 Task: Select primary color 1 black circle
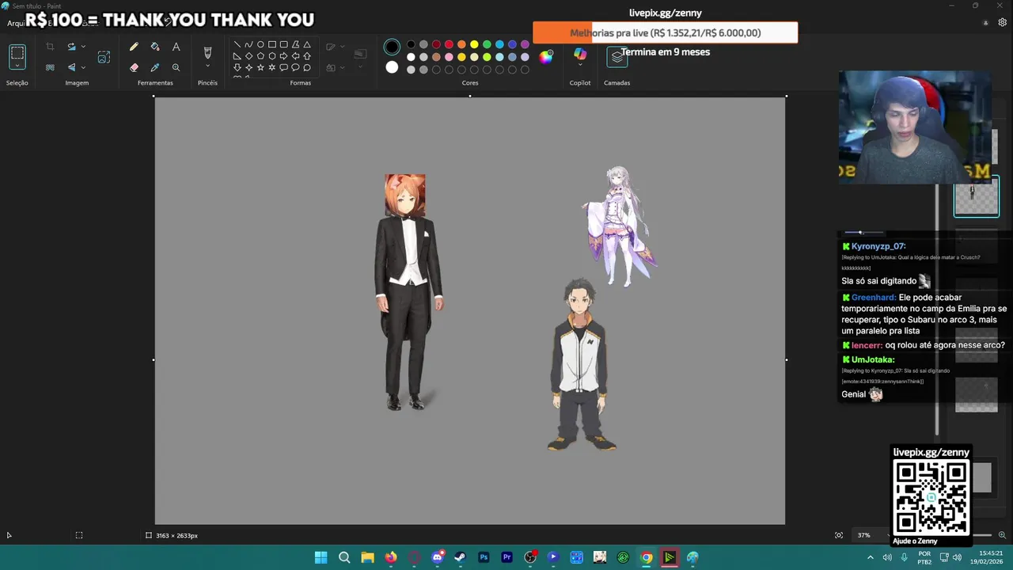click(392, 47)
